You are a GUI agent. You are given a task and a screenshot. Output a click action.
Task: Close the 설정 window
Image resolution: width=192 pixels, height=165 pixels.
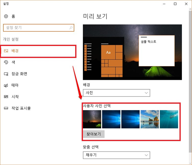[x=186, y=4]
